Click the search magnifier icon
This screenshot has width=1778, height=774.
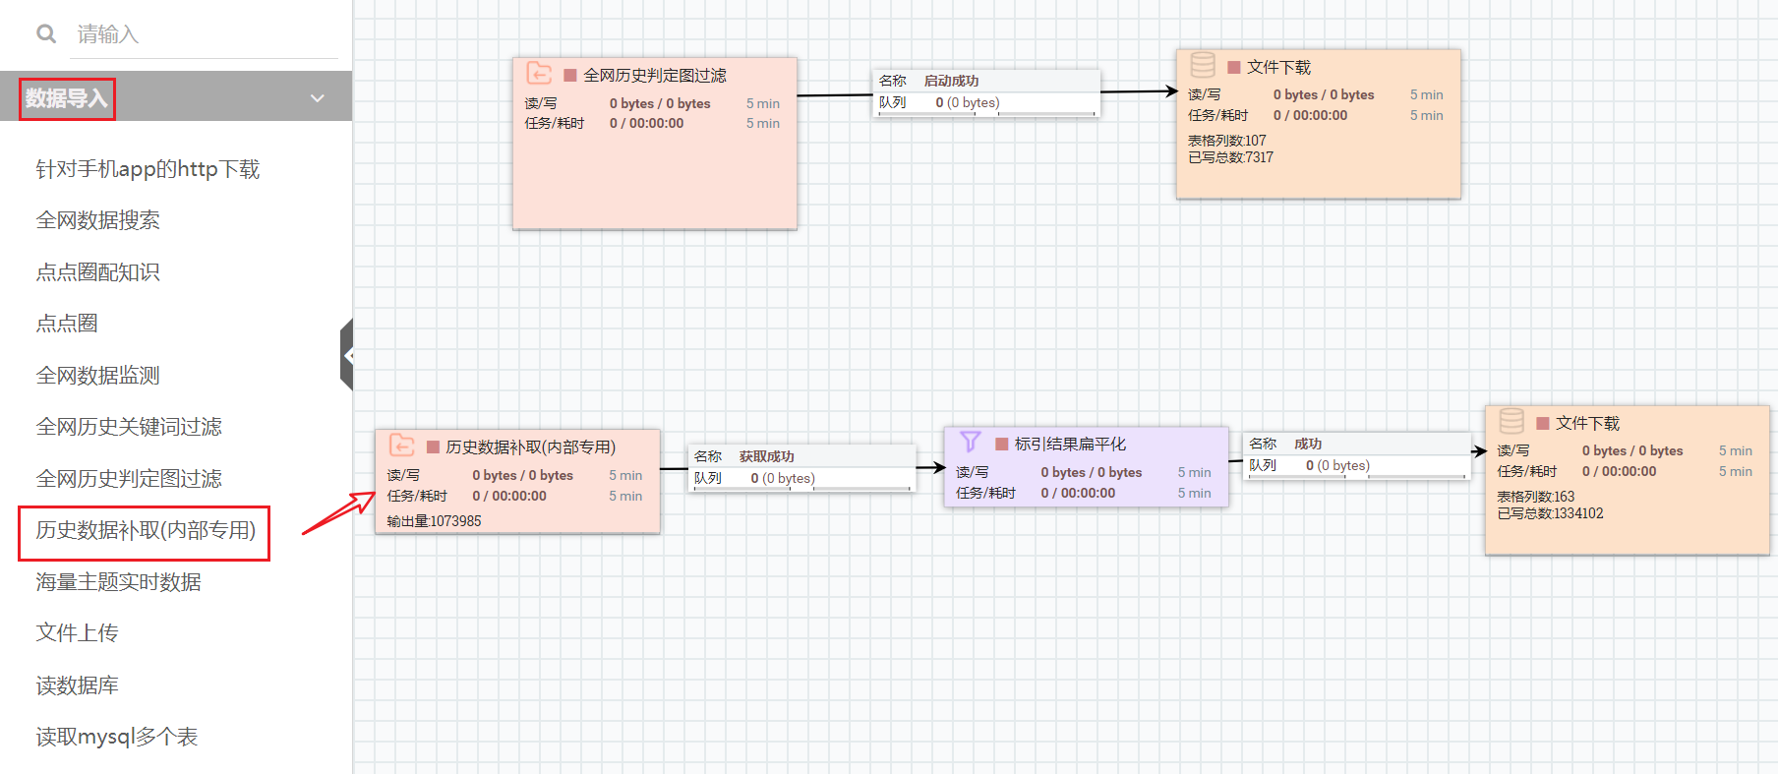point(46,34)
